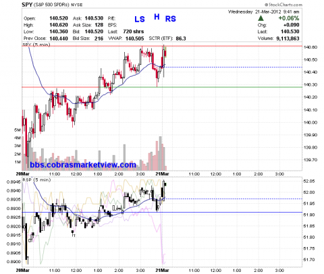Click the blue LS annotation
Image resolution: width=324 pixels, height=274 pixels.
coord(140,19)
